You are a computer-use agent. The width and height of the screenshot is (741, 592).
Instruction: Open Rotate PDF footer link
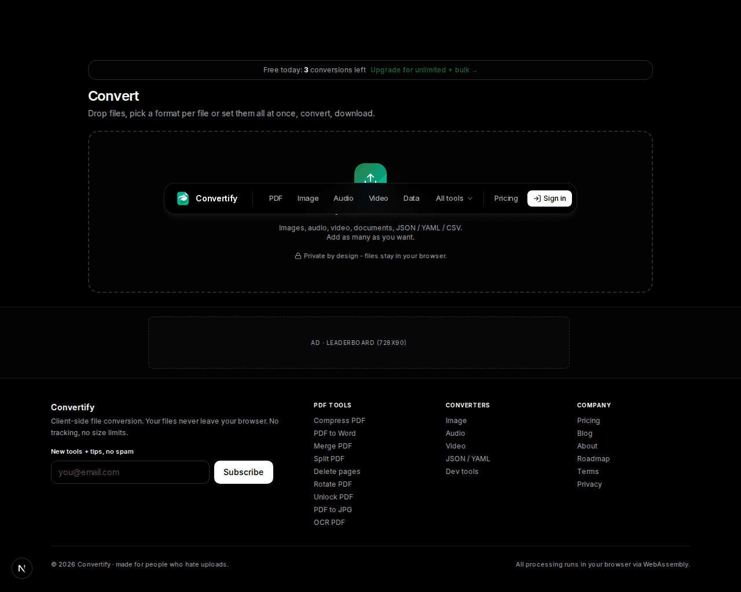(333, 484)
